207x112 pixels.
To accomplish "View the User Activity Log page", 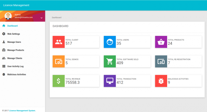I will pos(15,66).
